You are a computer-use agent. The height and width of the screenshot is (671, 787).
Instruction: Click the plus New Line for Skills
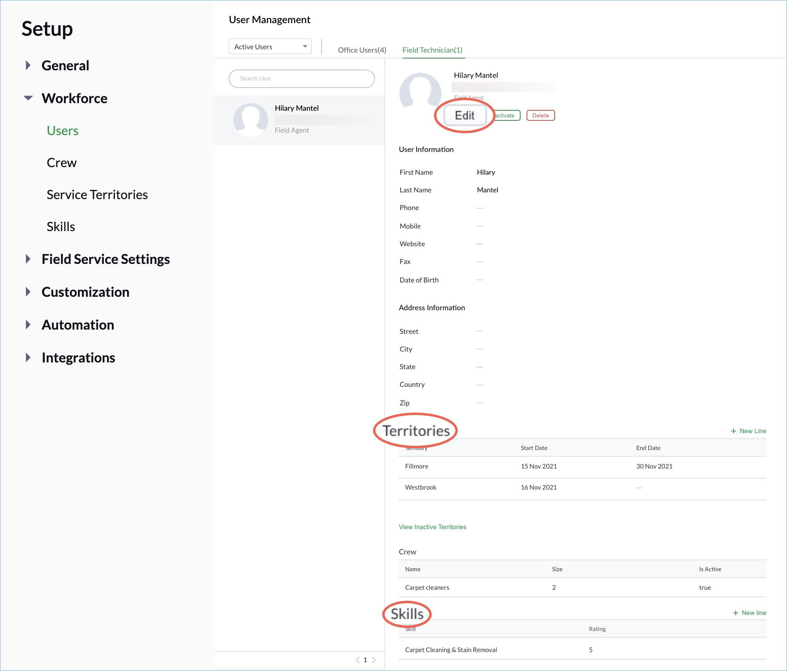pos(749,613)
